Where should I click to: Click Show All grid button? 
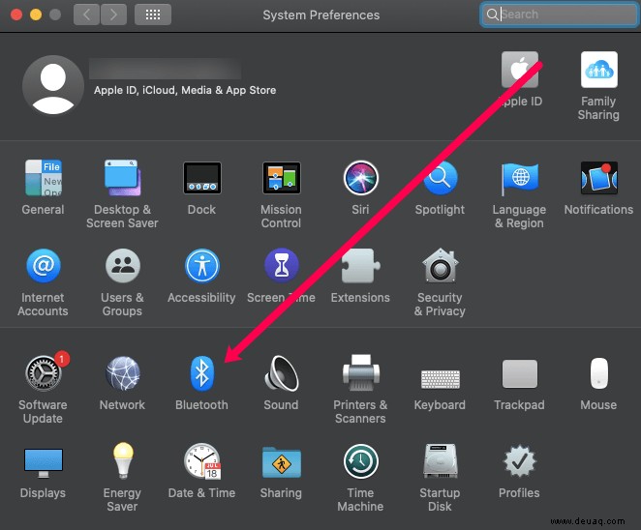pyautogui.click(x=153, y=15)
